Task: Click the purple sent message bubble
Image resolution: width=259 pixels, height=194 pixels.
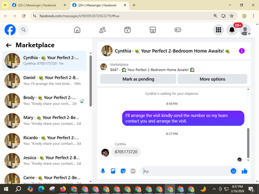Action: (183, 118)
